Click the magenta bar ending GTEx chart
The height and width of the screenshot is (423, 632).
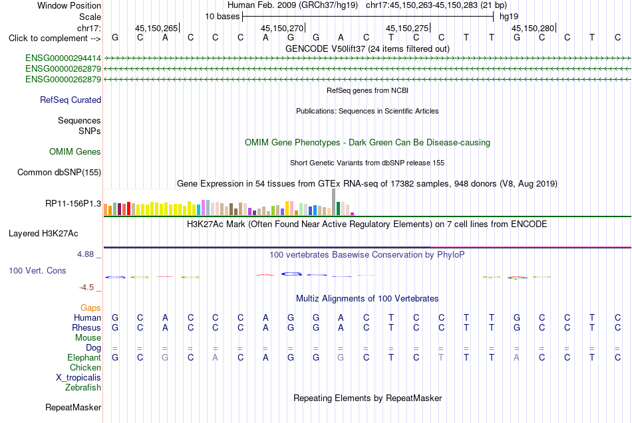tap(353, 214)
